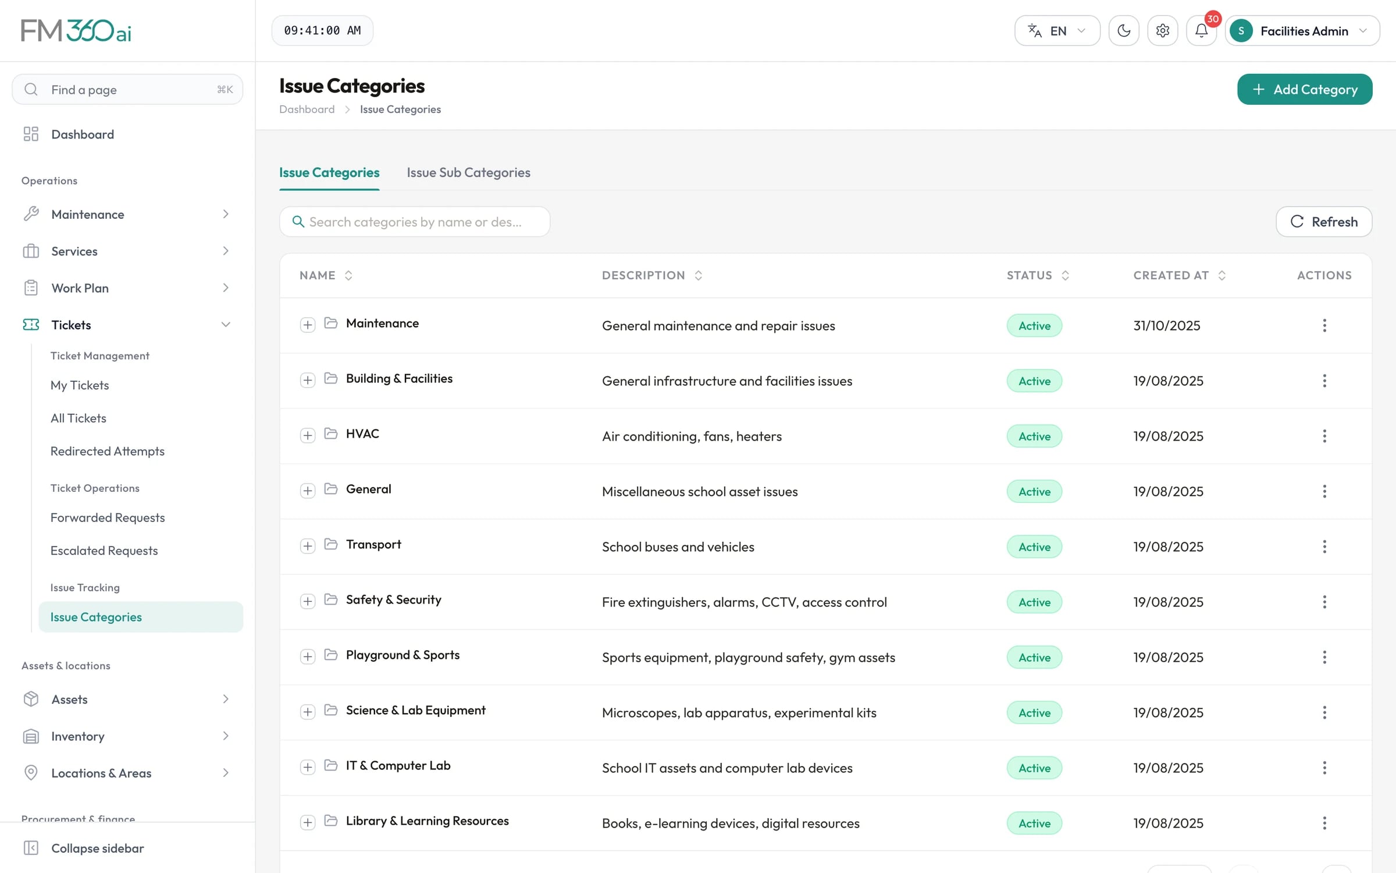Expand the Transport category row
This screenshot has height=873, width=1396.
[308, 546]
